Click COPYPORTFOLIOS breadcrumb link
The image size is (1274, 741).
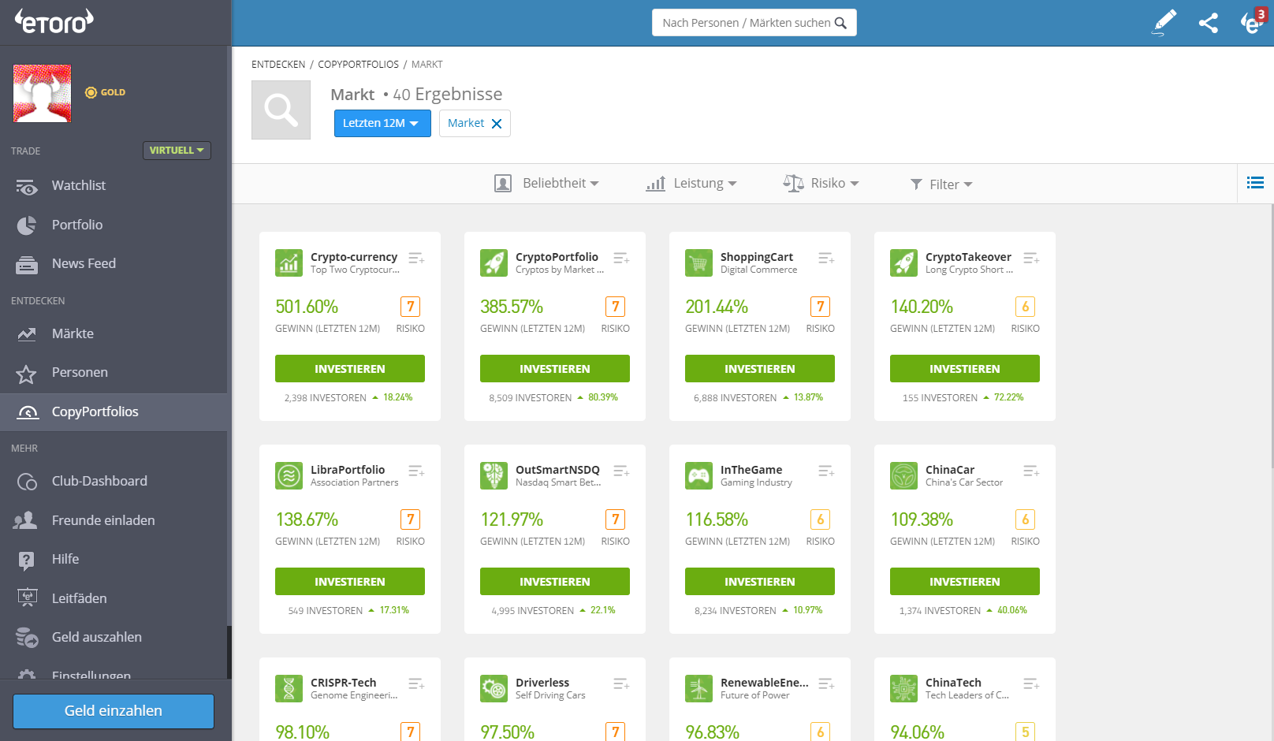[x=358, y=65]
